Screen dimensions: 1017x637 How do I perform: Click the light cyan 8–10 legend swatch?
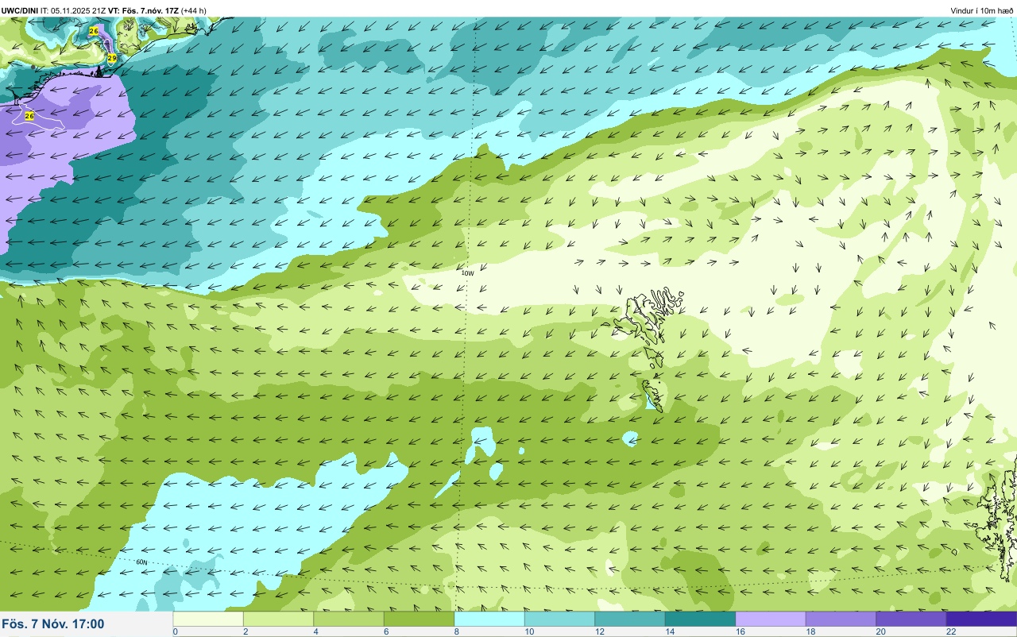[489, 619]
